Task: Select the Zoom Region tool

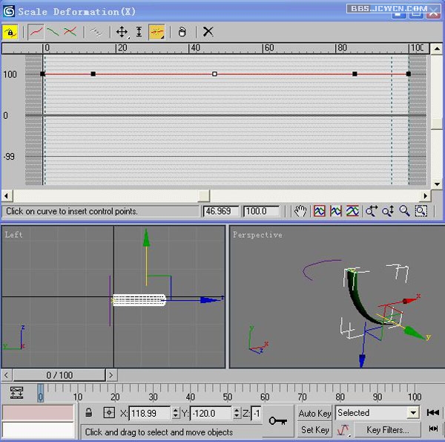Action: [421, 211]
